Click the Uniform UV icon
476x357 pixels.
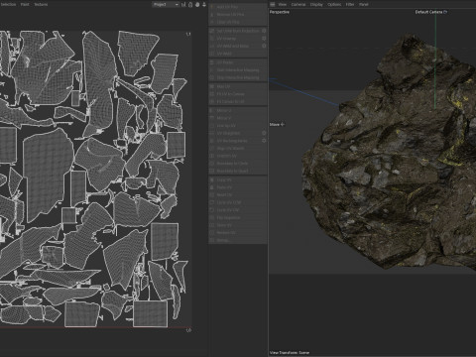pyautogui.click(x=212, y=156)
